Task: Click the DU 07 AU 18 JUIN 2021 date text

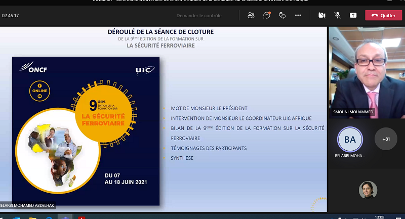Action: (x=126, y=179)
